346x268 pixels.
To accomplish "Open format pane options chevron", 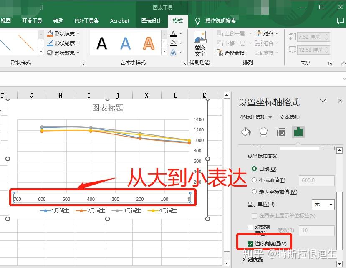I will pyautogui.click(x=323, y=101).
